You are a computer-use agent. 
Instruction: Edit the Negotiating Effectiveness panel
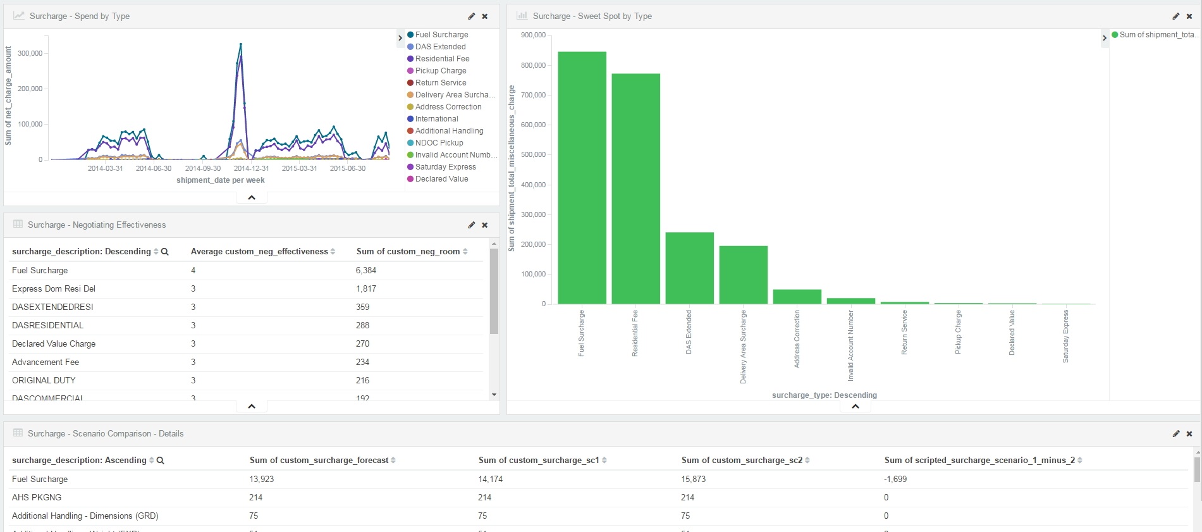(x=471, y=225)
